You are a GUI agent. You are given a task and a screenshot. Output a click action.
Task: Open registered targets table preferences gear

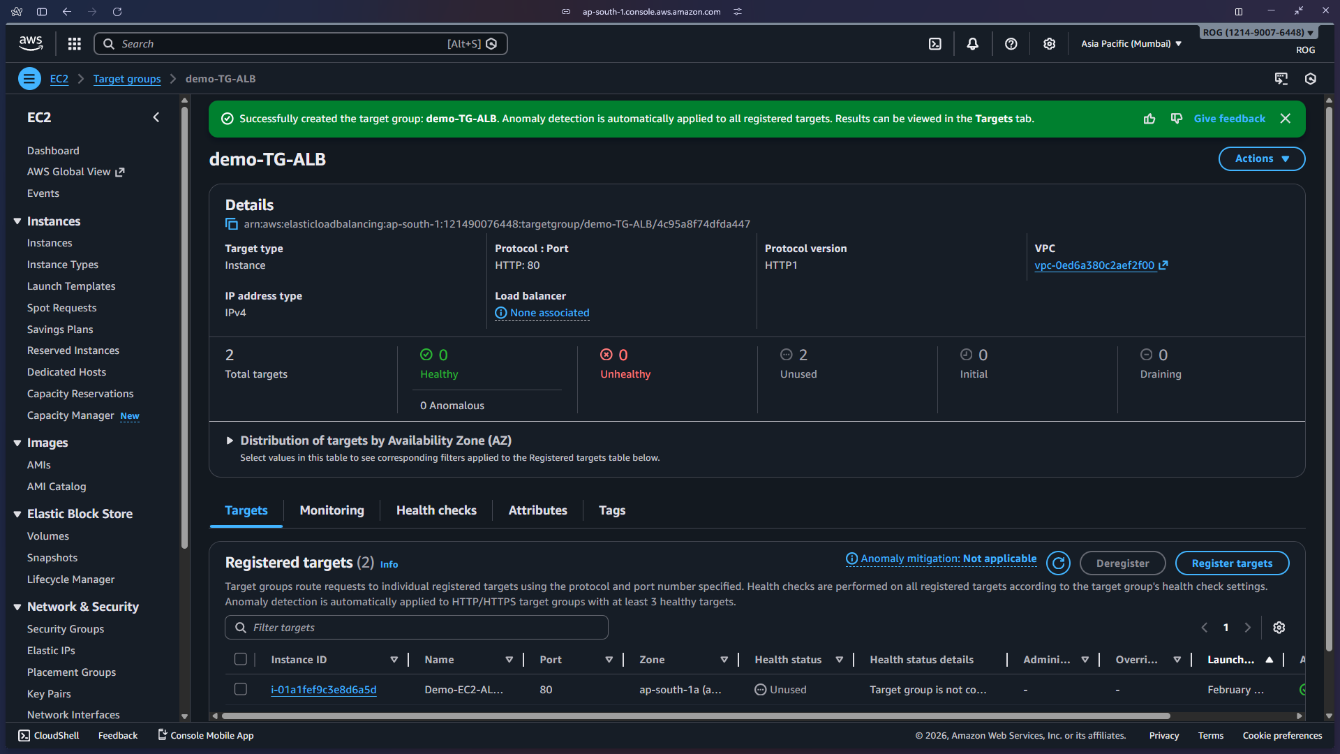pos(1279,628)
